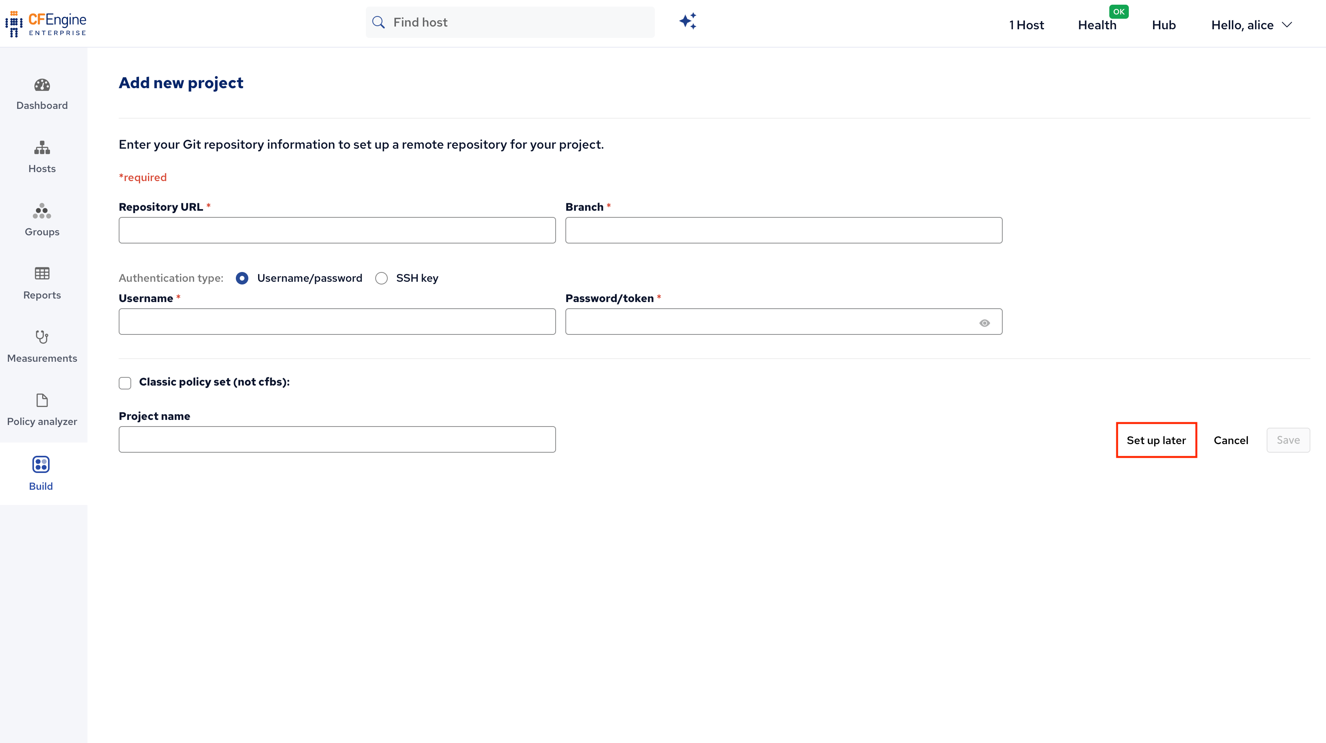Viewport: 1326px width, 743px height.
Task: Focus the Password/token input field
Action: coord(783,322)
